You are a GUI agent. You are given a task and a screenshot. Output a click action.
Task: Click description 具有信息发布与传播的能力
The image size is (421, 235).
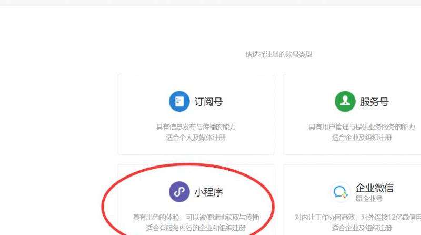(x=196, y=127)
